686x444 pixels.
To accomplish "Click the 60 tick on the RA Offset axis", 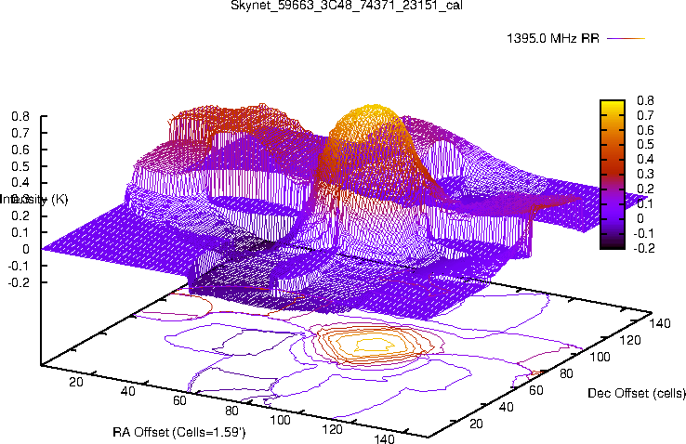I will click(179, 400).
